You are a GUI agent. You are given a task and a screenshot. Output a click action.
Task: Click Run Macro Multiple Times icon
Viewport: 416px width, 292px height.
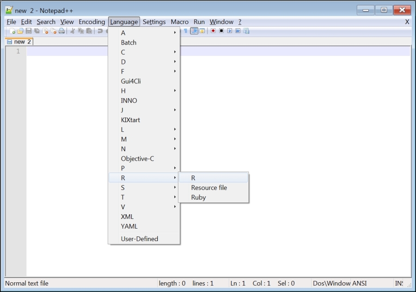[x=238, y=31]
